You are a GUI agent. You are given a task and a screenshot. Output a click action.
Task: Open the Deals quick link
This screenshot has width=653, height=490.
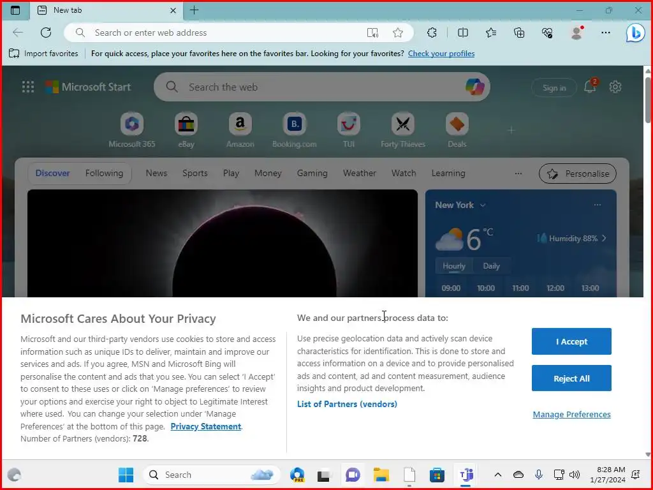click(x=457, y=130)
